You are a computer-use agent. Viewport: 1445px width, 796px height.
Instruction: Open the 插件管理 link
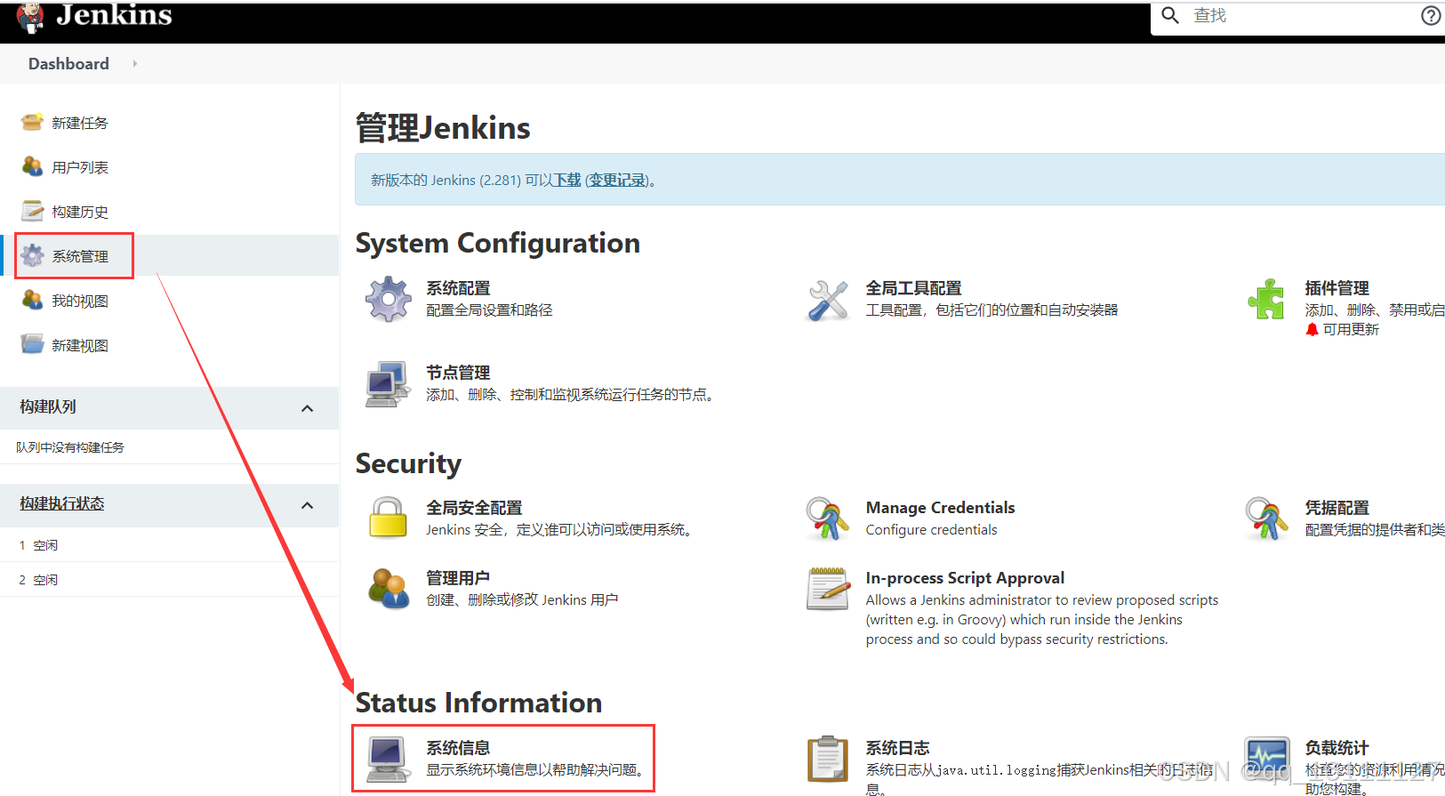click(1337, 288)
